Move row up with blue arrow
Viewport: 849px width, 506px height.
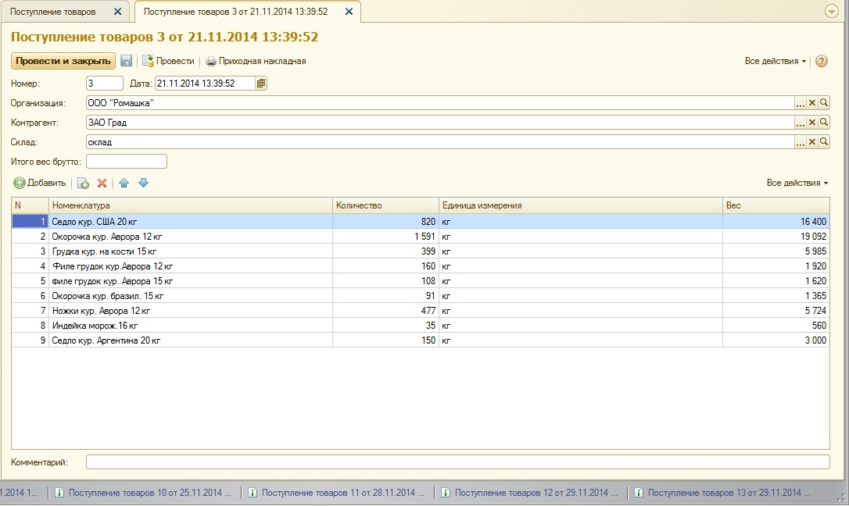point(124,183)
